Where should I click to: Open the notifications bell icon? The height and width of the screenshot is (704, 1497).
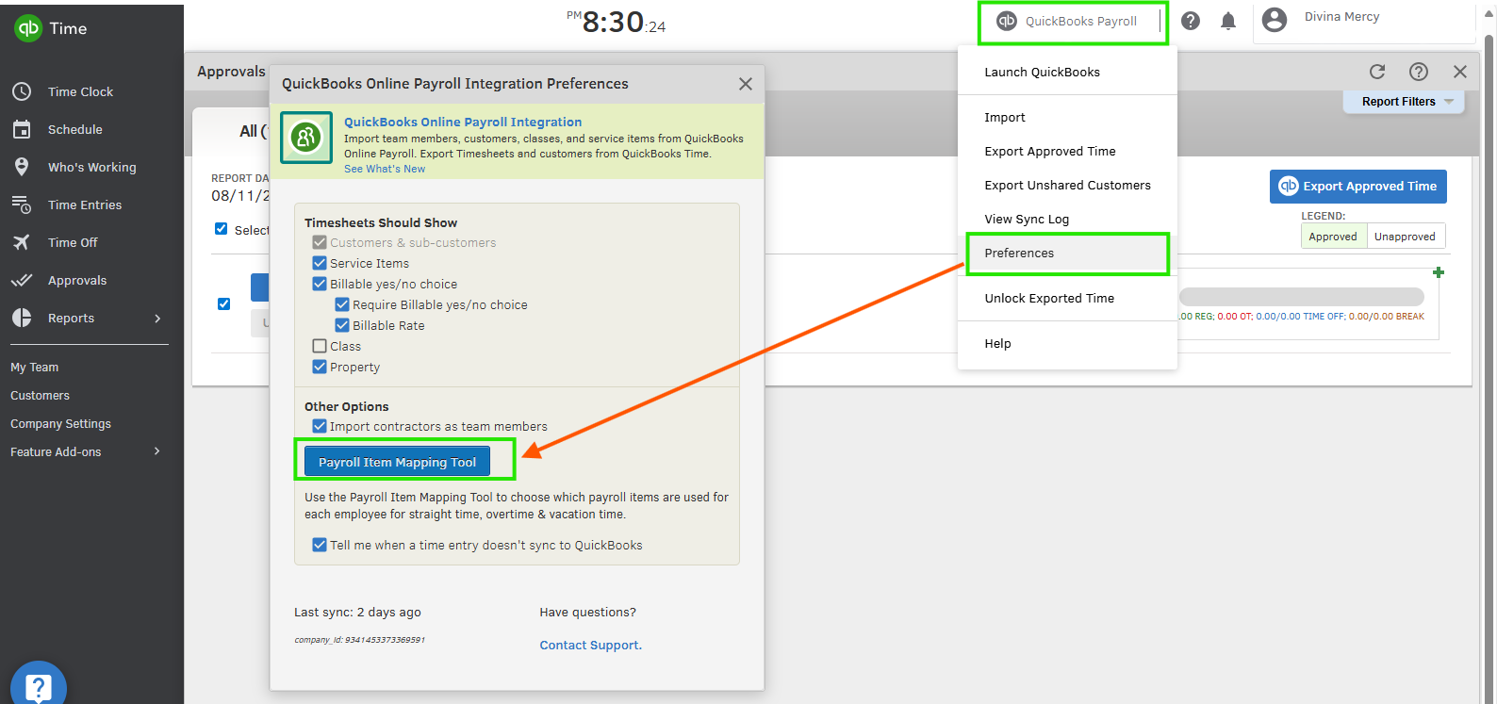click(x=1227, y=21)
